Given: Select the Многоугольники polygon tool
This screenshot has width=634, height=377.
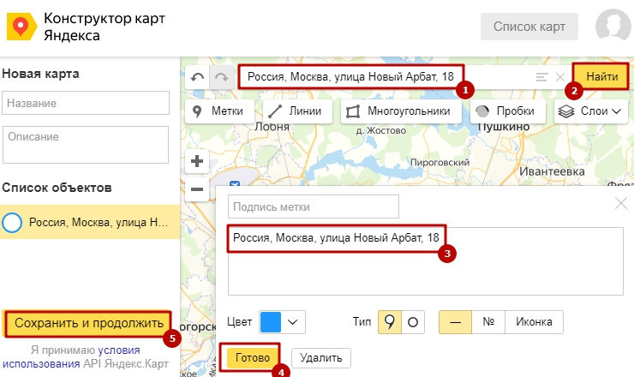Looking at the screenshot, I should tap(398, 111).
